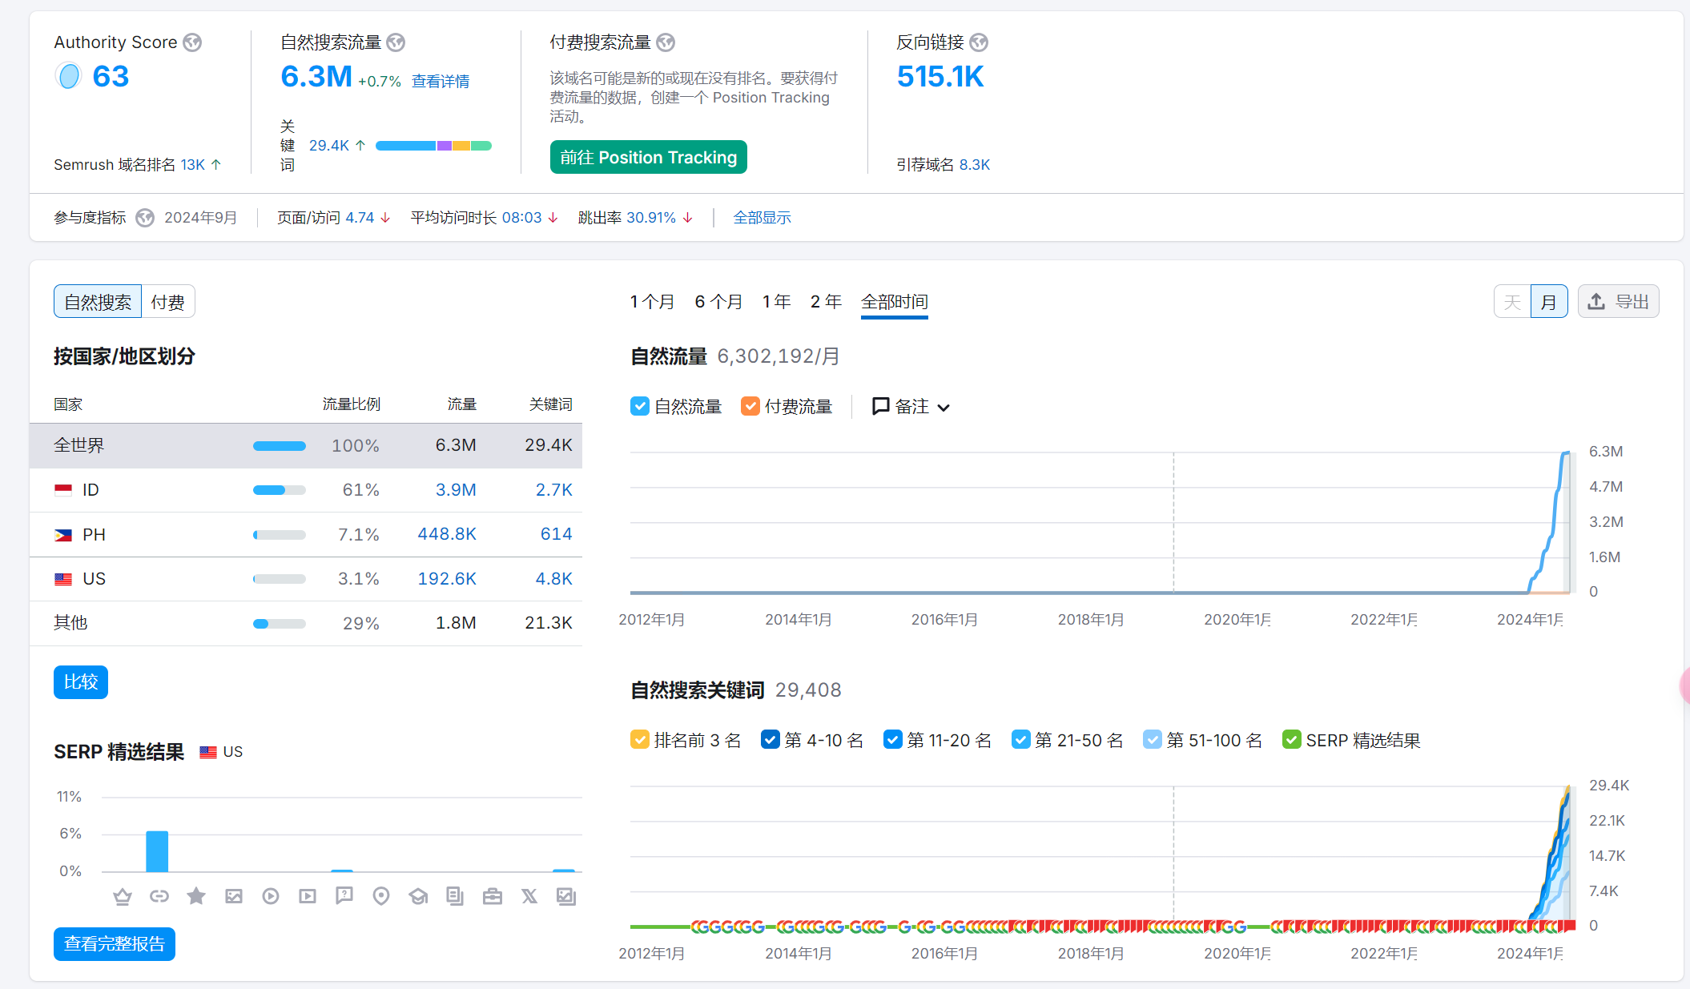The height and width of the screenshot is (989, 1690).
Task: Click the globe icon beside 付费搜索流量
Action: [x=666, y=42]
